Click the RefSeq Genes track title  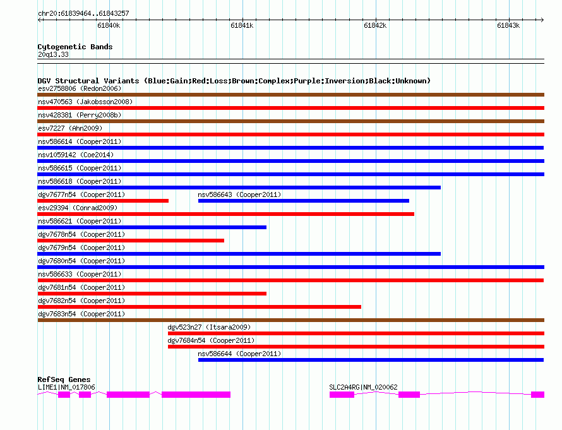(64, 379)
